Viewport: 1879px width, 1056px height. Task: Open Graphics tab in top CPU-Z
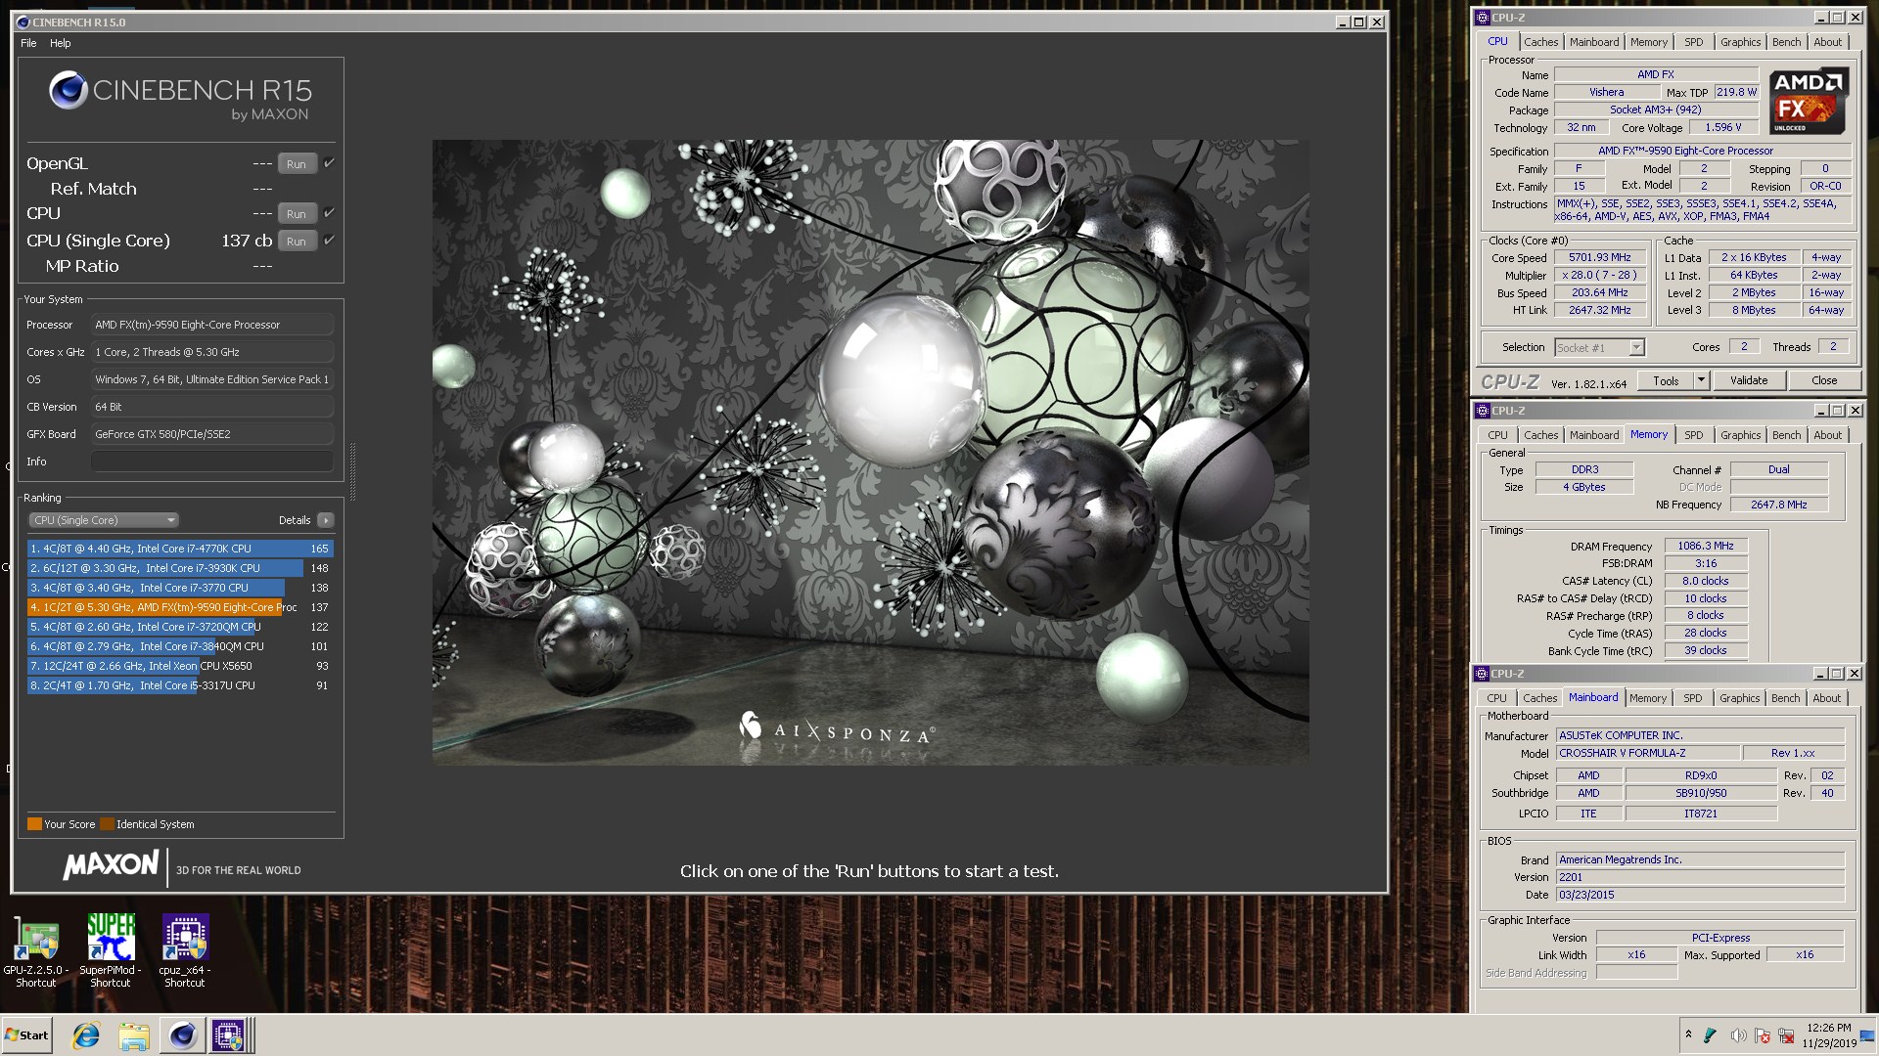1740,42
